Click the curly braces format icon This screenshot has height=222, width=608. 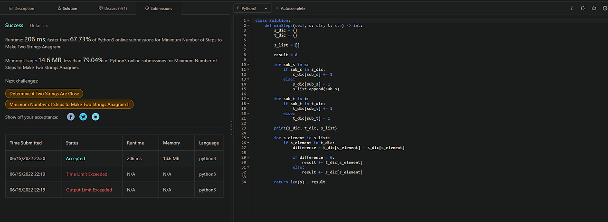click(x=583, y=8)
